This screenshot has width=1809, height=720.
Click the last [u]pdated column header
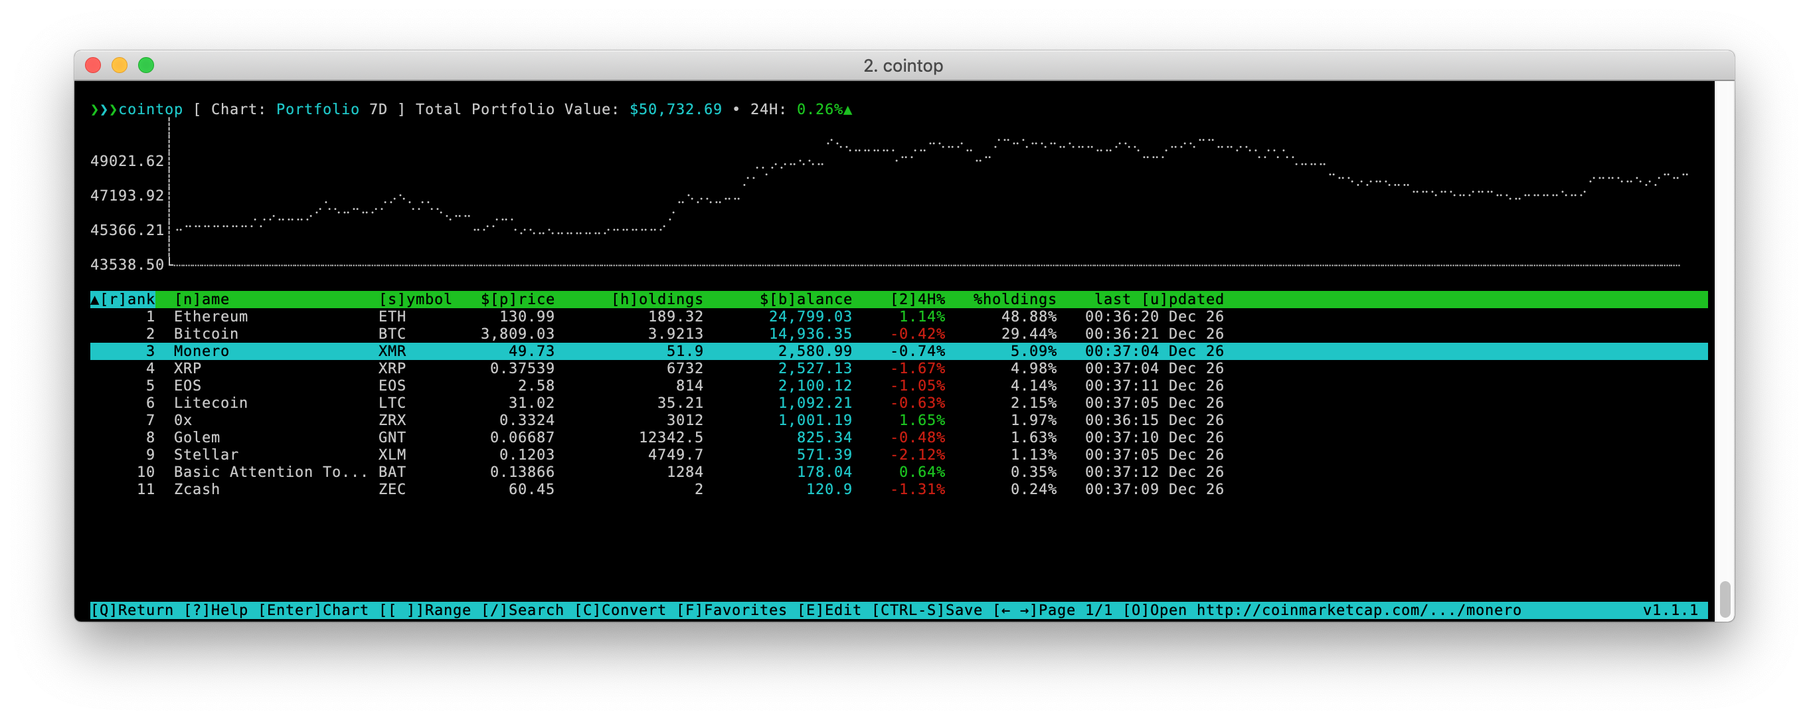click(1159, 300)
